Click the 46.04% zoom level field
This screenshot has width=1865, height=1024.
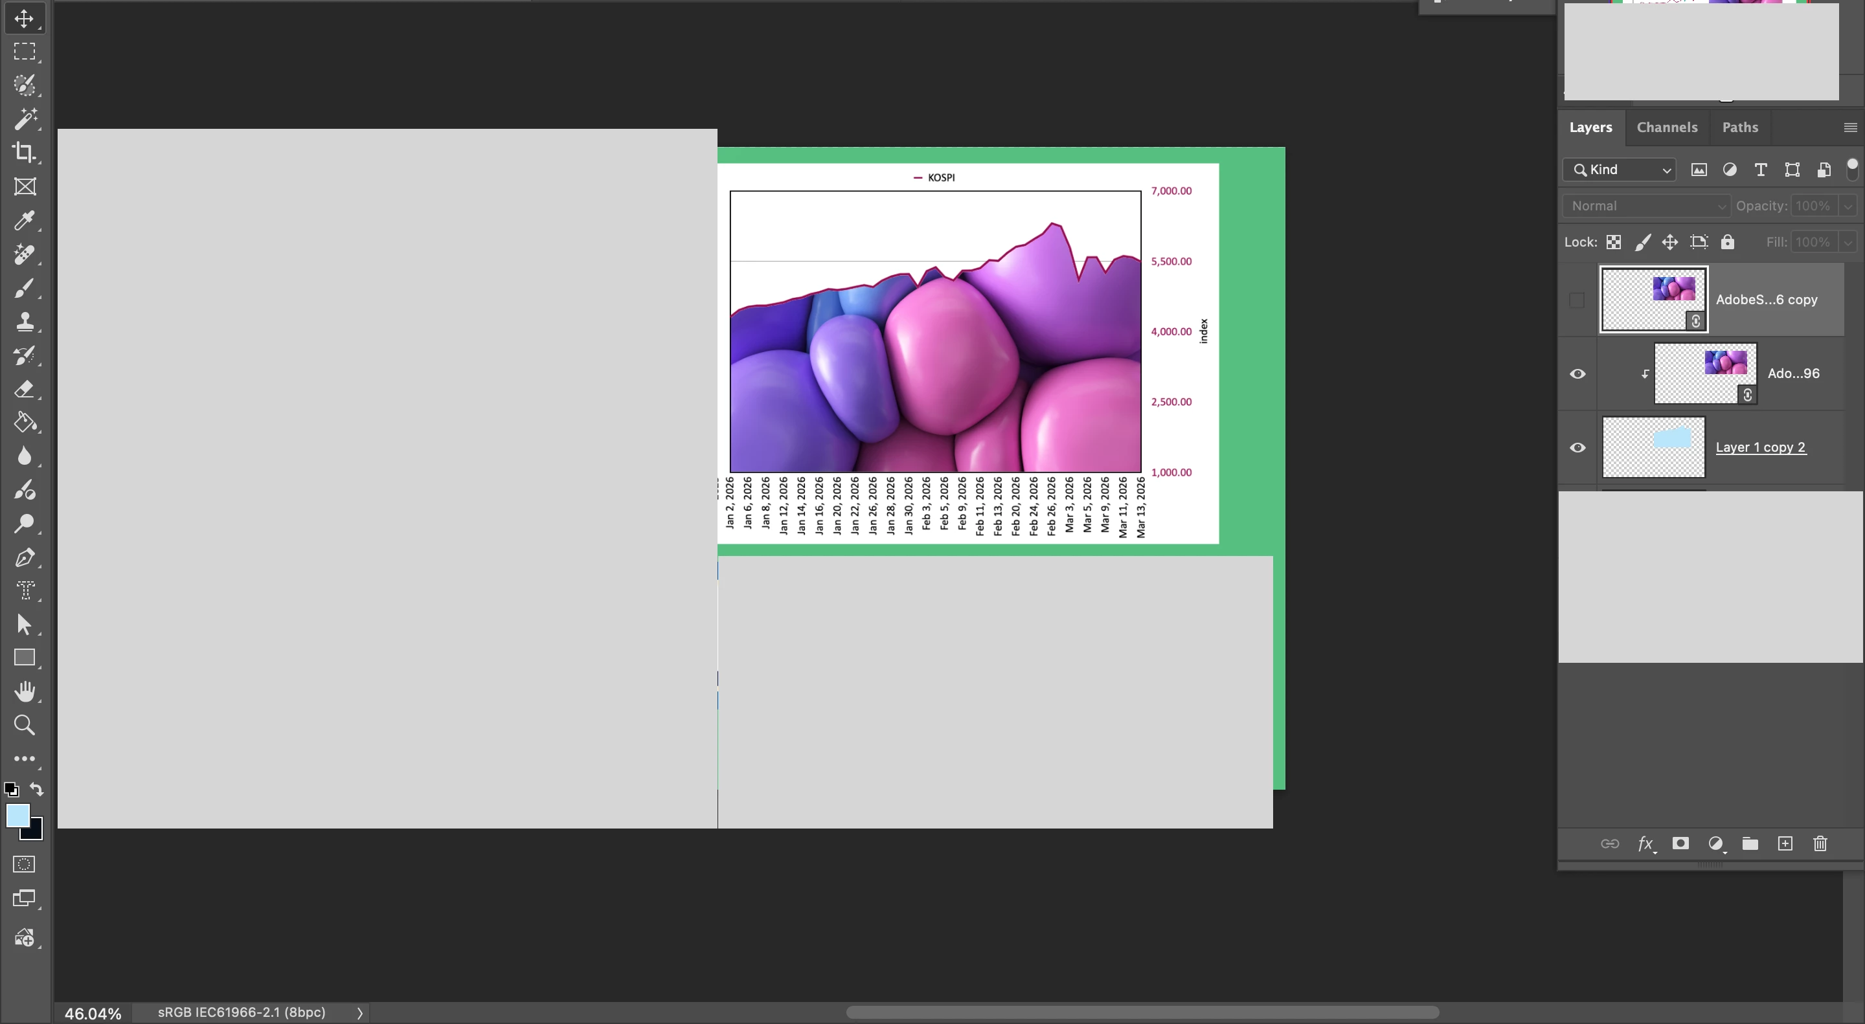93,1012
